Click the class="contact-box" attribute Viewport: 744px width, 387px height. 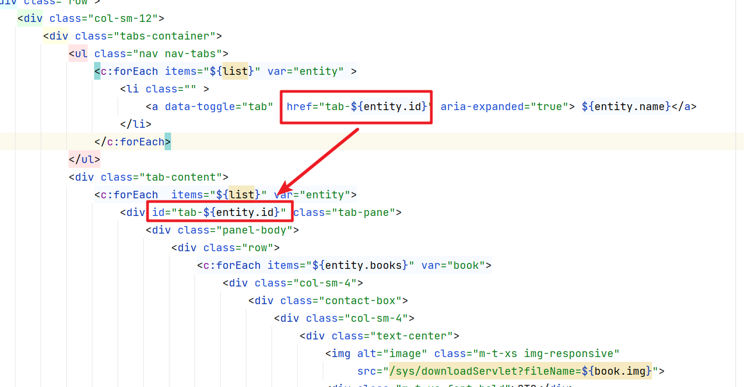(x=341, y=301)
